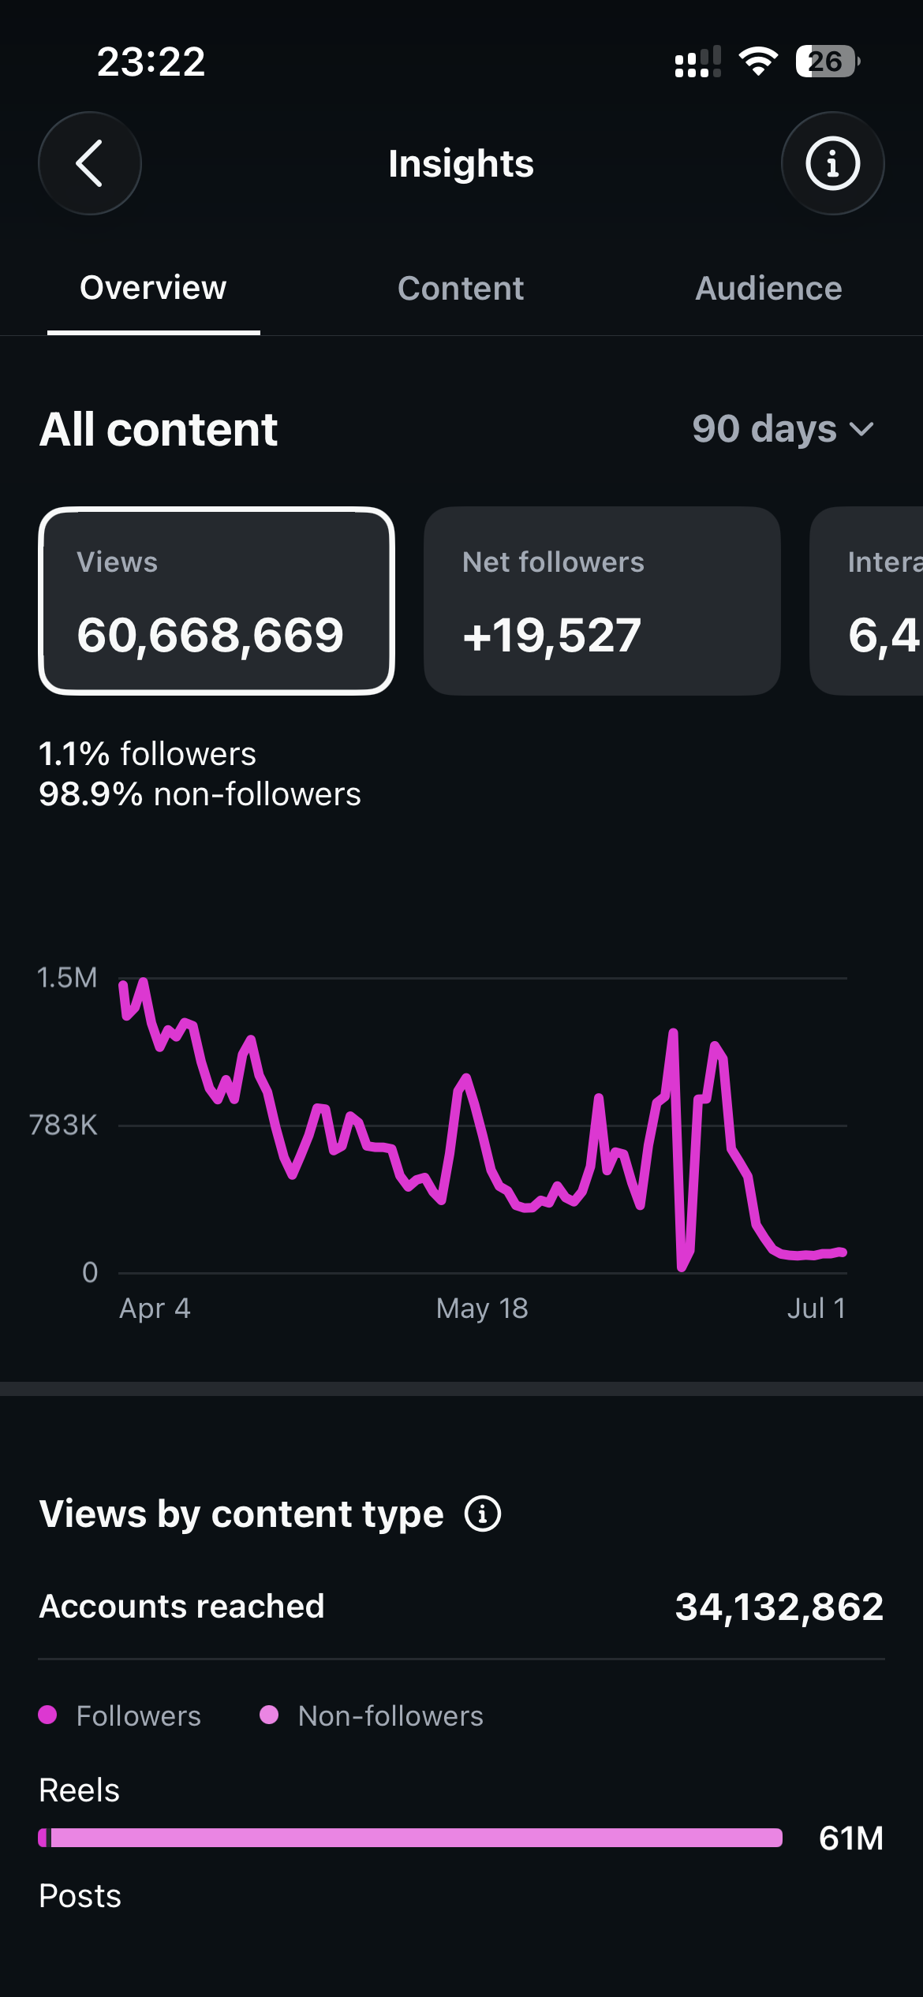This screenshot has width=923, height=1997.
Task: Tap the Non-followers legend dot
Action: (269, 1715)
